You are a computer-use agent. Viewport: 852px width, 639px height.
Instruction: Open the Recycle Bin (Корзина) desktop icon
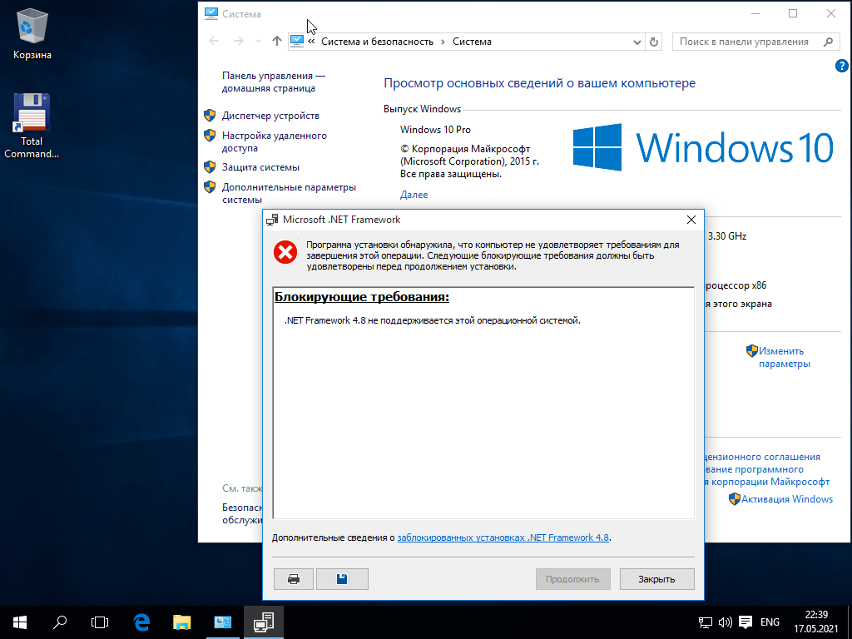(x=32, y=33)
